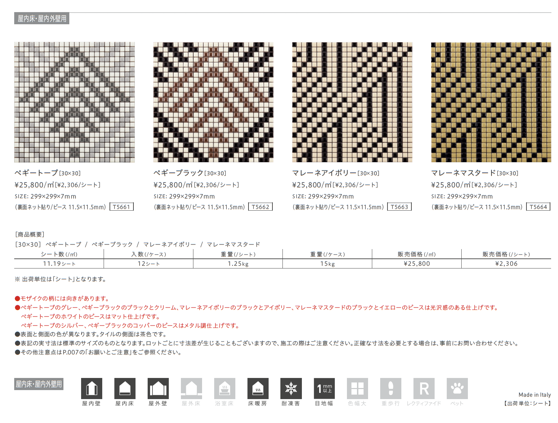This screenshot has width=558, height=423.
Task: Click product code T5661
Action: click(122, 207)
